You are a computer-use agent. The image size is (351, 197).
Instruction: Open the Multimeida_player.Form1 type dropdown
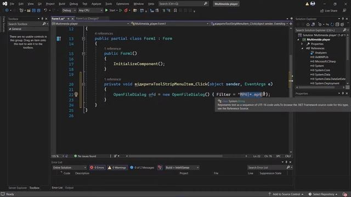point(170,24)
